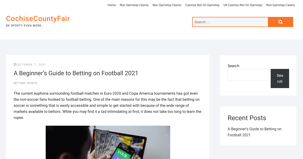Viewport: 303px width, 159px height.
Task: Open the October 7, 2021 date link
Action: point(32,65)
